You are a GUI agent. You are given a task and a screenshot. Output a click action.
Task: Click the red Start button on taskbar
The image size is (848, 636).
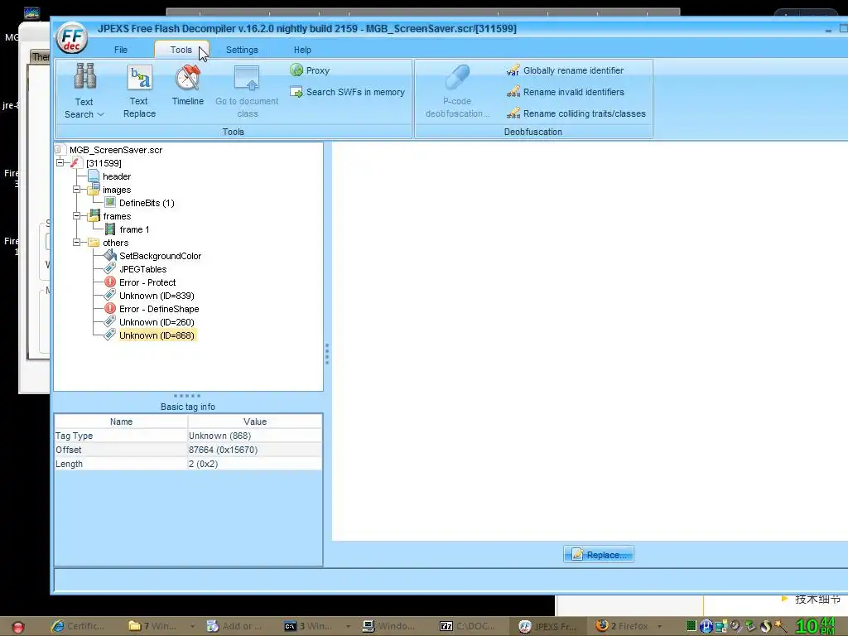[18, 627]
